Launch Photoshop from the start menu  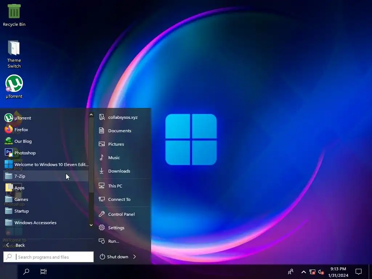point(46,153)
